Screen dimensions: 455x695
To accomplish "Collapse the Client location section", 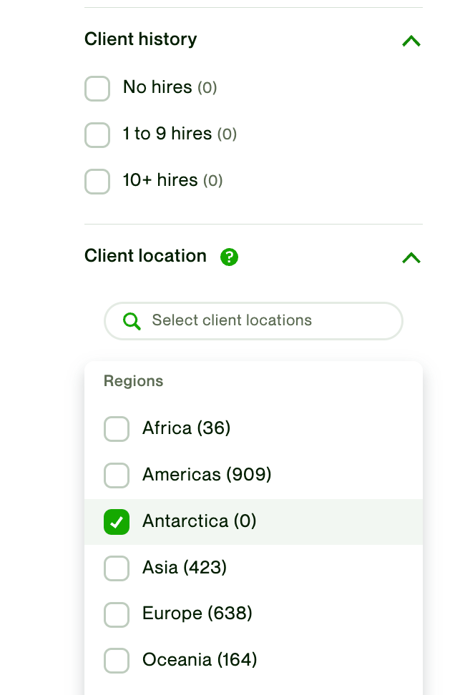I will coord(411,257).
